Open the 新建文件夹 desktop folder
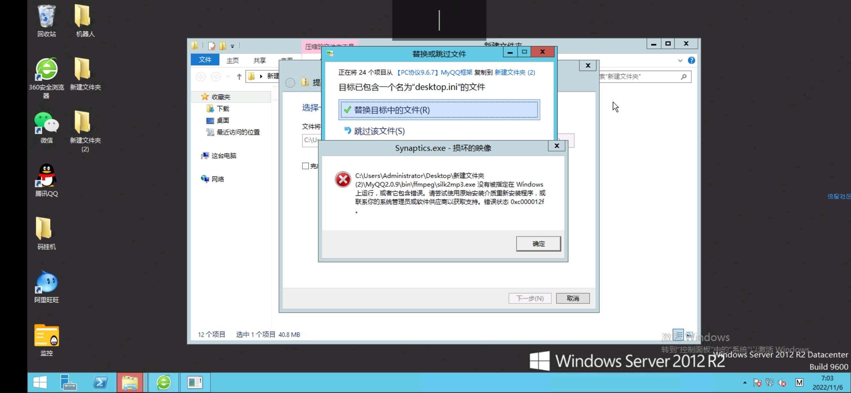Image resolution: width=851 pixels, height=393 pixels. tap(85, 74)
